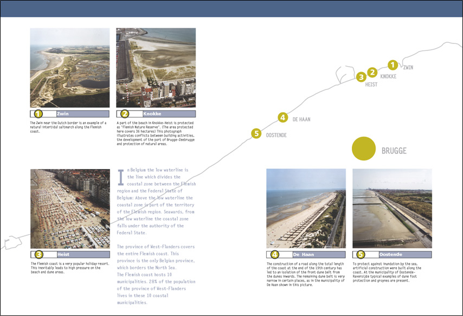Click number 5 badge in Oostende caption bar
Viewport: 463px width, 316px height.
[x=361, y=254]
